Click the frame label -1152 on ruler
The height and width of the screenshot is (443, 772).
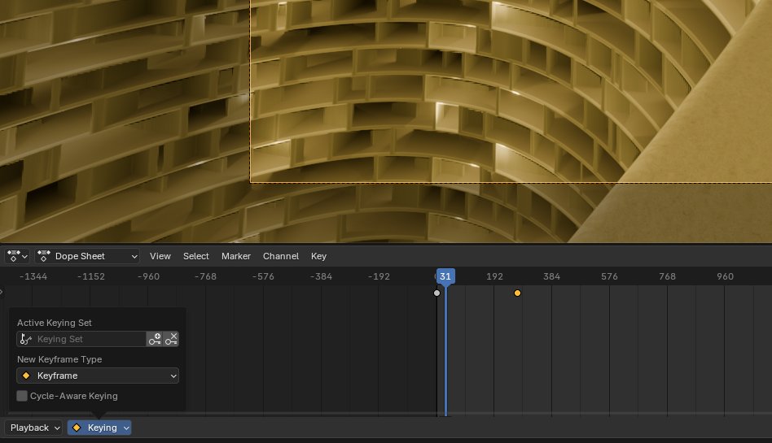[x=90, y=276]
